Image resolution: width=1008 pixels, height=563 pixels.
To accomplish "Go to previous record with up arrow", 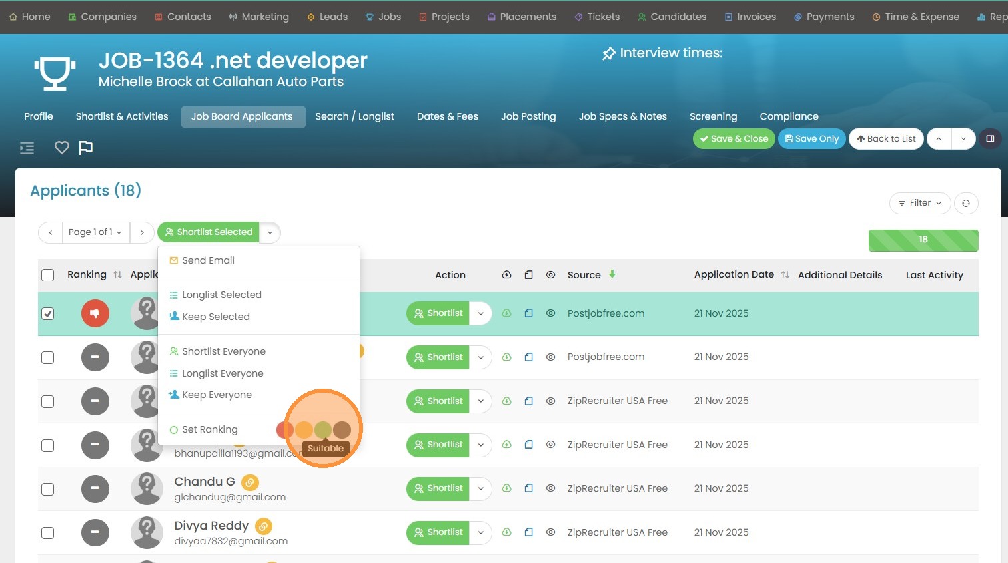I will pyautogui.click(x=939, y=138).
